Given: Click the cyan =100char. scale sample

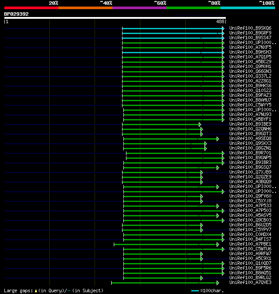Looking at the screenshot, I should [x=195, y=291].
